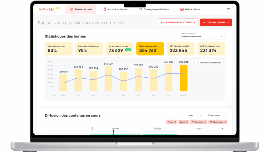Click the red Contenu Borne button
263x155 pixels.
click(x=216, y=22)
